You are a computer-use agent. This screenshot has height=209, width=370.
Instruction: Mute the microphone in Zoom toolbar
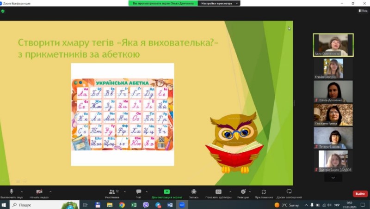tap(12, 192)
